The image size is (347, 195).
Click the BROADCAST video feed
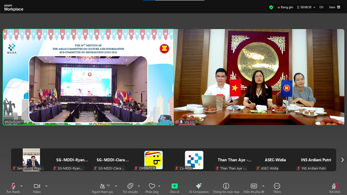pyautogui.click(x=88, y=77)
